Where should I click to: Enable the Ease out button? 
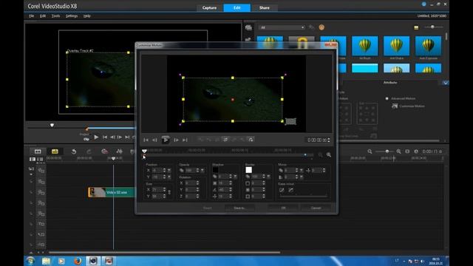pos(290,190)
